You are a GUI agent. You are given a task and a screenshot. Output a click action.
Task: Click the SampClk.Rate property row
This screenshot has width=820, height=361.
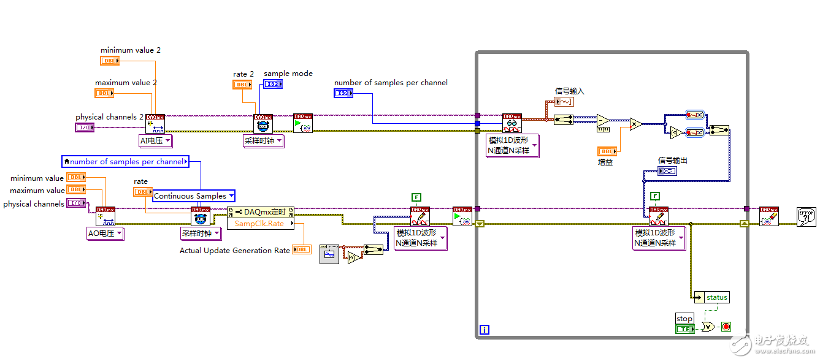click(261, 224)
